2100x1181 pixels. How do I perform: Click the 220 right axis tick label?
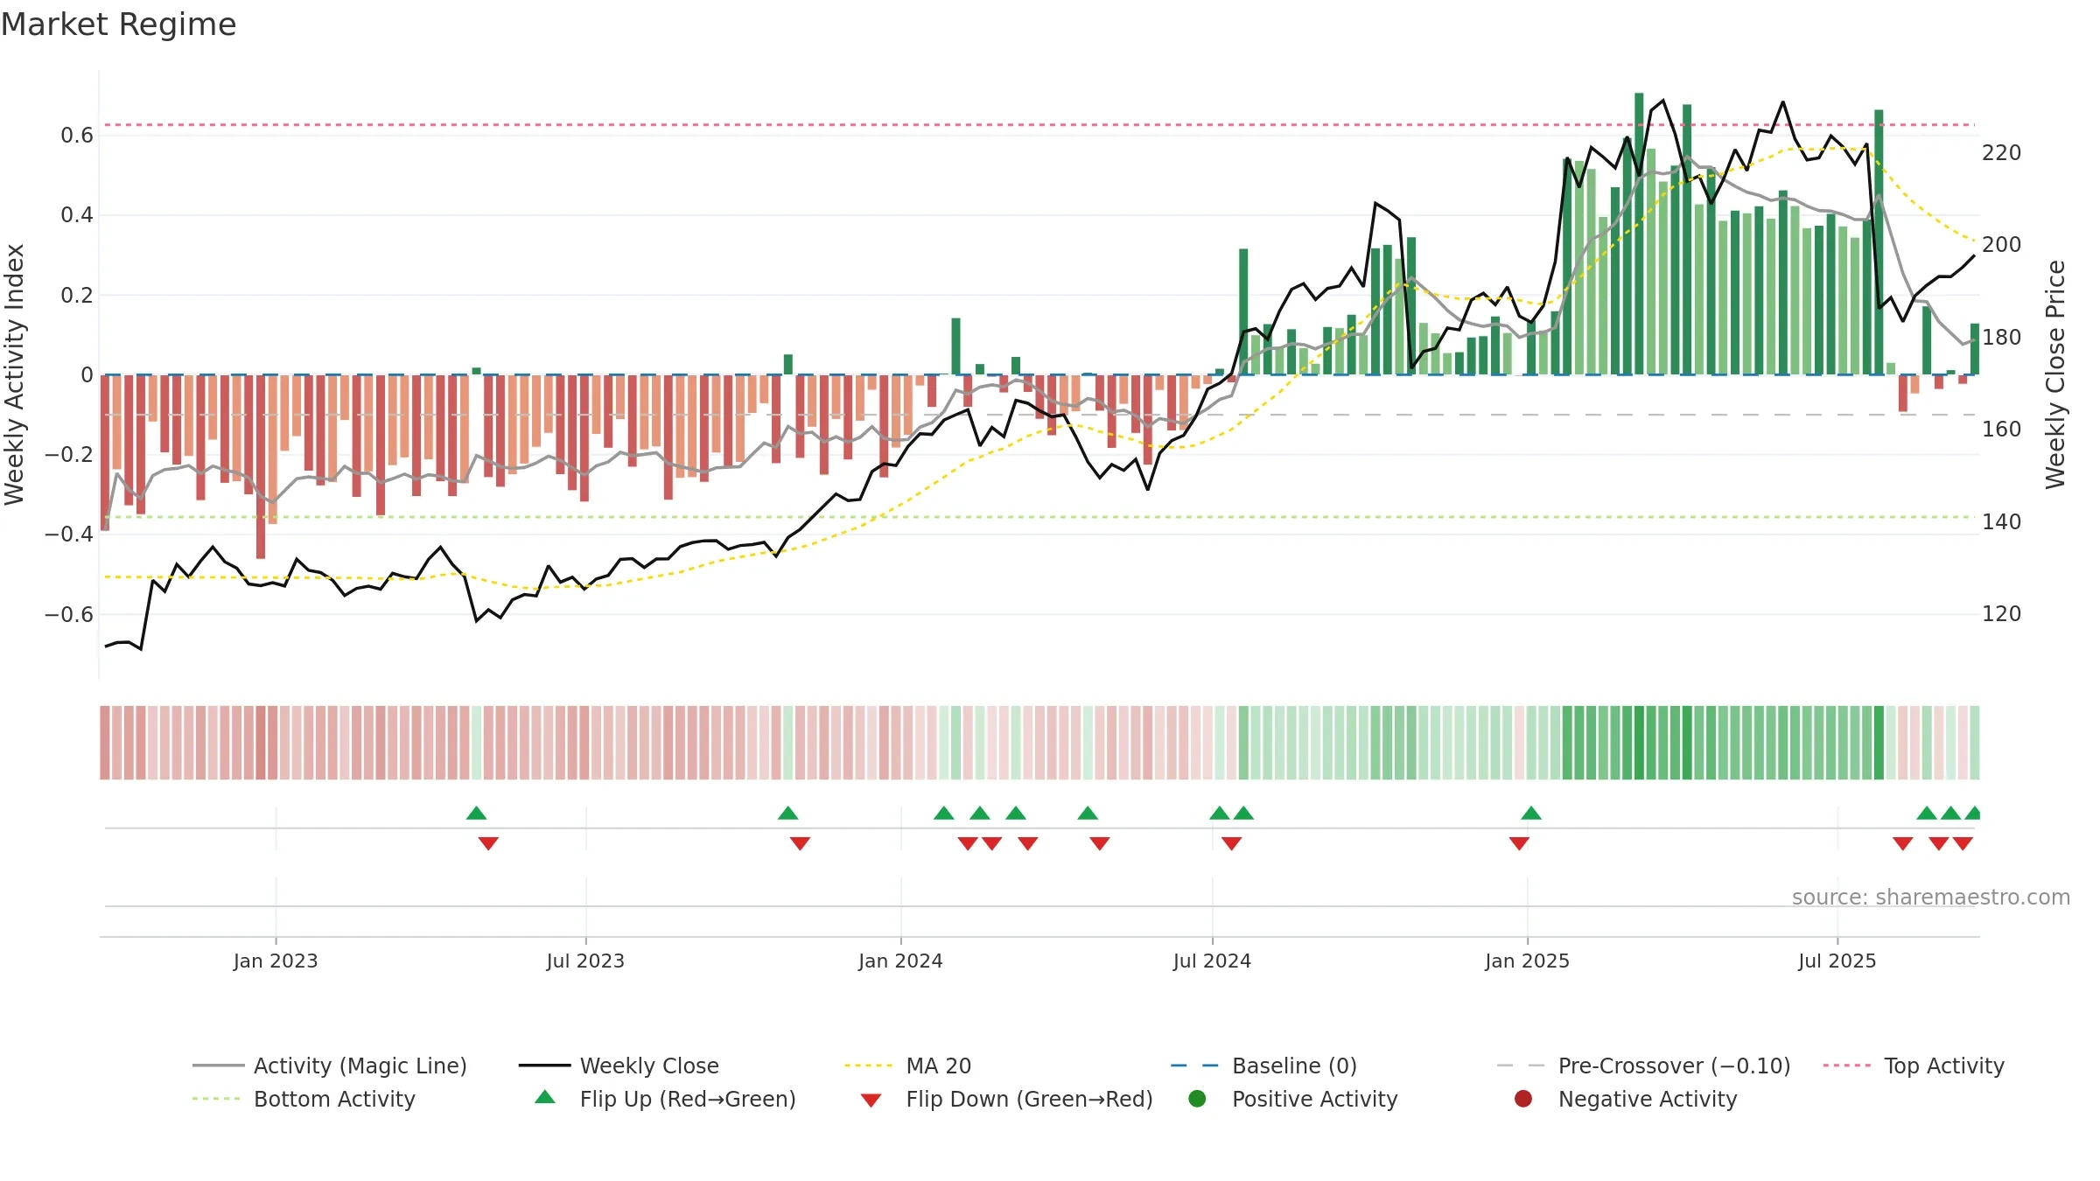pyautogui.click(x=2002, y=153)
